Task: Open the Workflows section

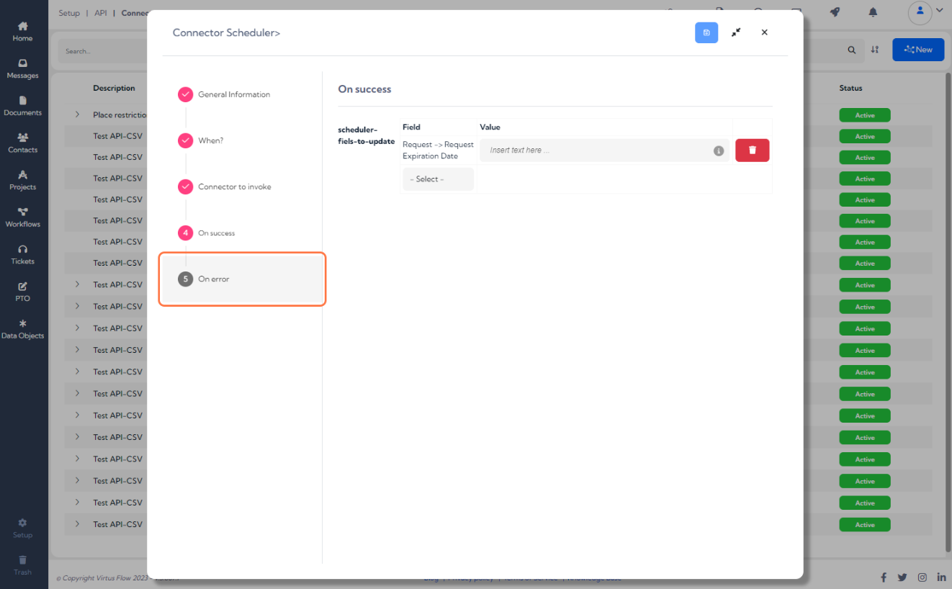Action: [22, 218]
